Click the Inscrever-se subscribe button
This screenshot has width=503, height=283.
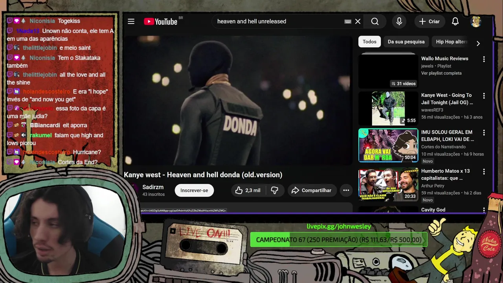click(194, 190)
